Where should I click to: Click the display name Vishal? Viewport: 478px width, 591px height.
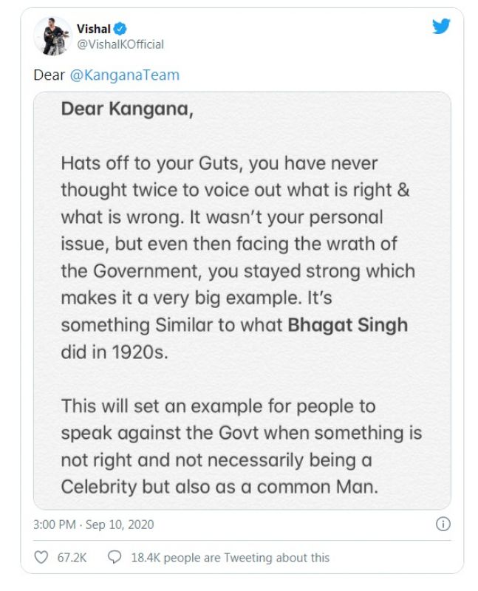[93, 30]
